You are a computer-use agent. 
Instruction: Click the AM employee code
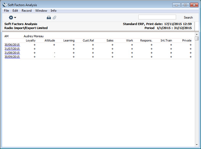coord(6,36)
